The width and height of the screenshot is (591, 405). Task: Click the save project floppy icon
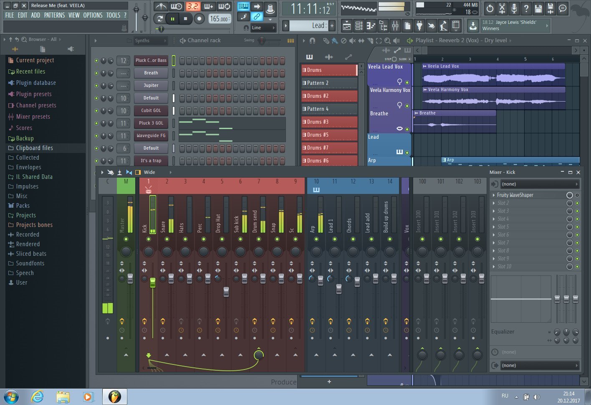[x=538, y=8]
